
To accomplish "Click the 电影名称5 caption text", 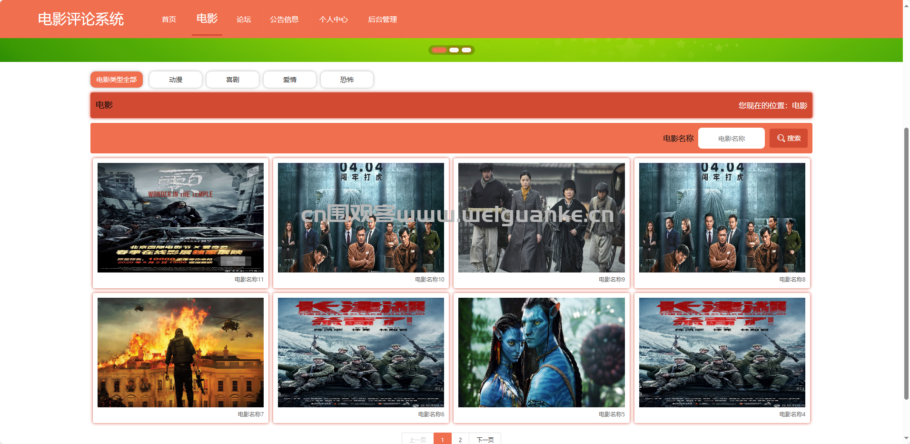I will [x=612, y=414].
